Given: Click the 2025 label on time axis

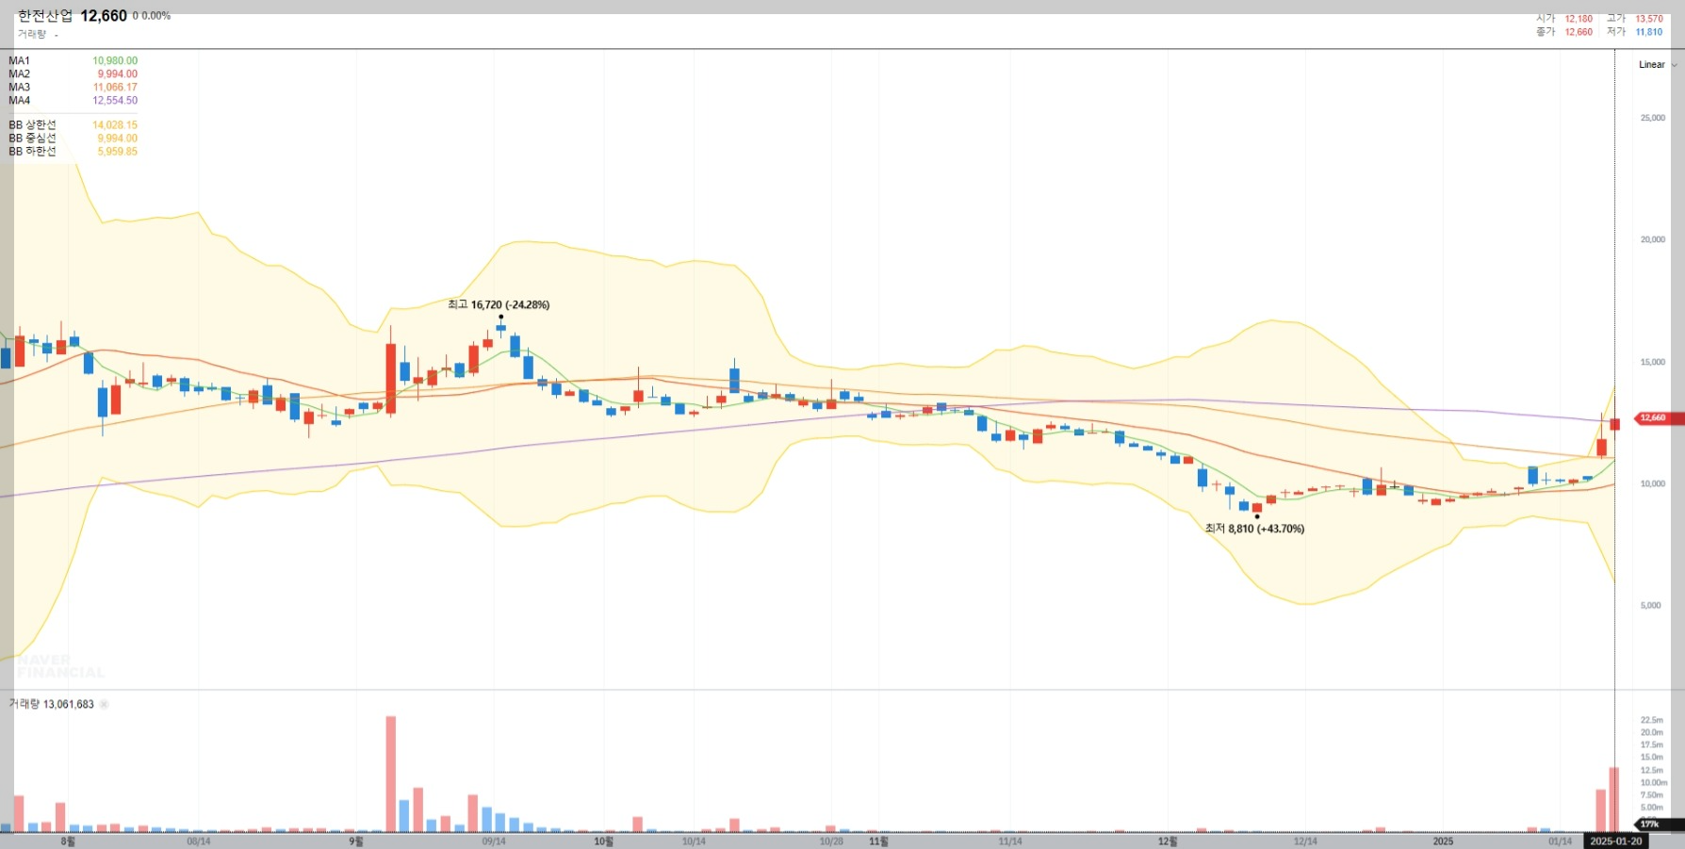Looking at the screenshot, I should (x=1443, y=841).
